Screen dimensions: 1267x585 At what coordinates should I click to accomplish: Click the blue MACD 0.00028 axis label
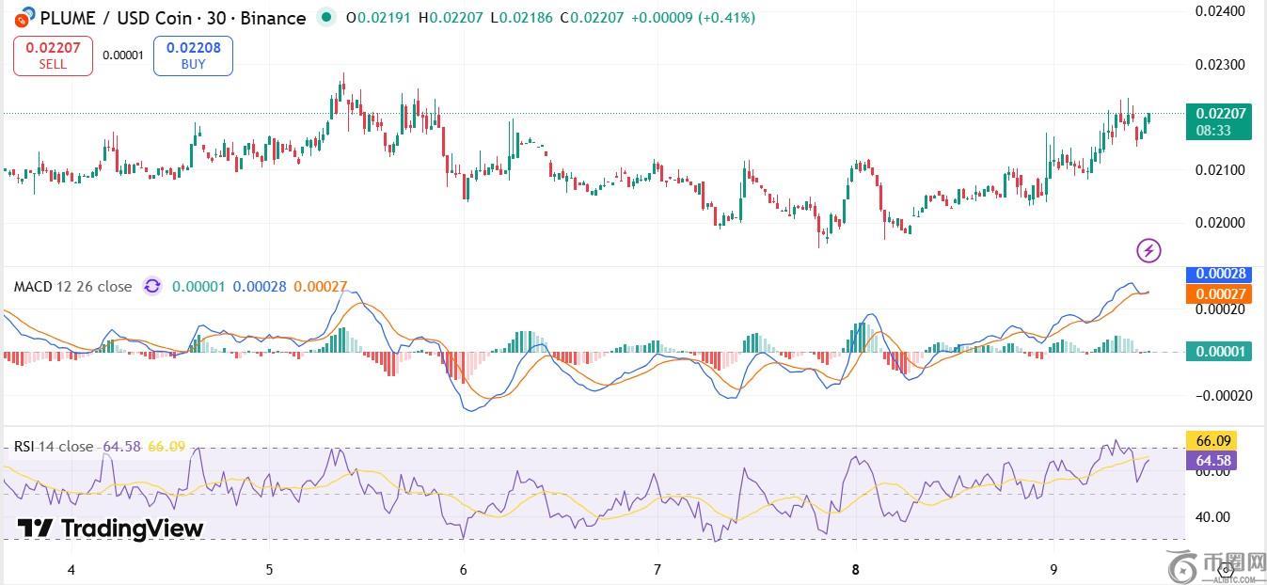pos(1219,274)
